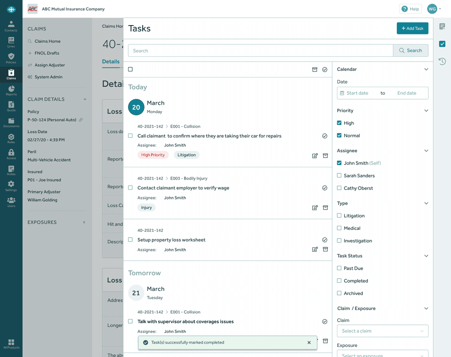Image resolution: width=451 pixels, height=357 pixels.
Task: Switch to the Details tab
Action: 111,62
